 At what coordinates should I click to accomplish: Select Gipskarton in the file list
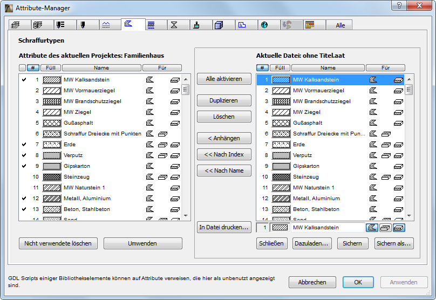tap(330, 166)
